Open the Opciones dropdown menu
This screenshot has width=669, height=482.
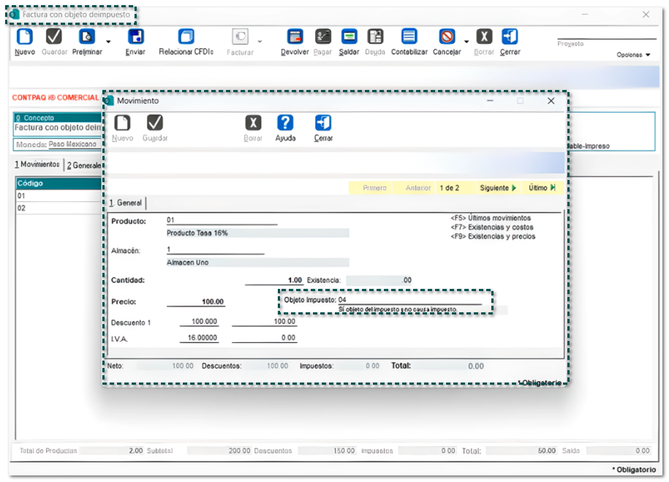pyautogui.click(x=633, y=55)
